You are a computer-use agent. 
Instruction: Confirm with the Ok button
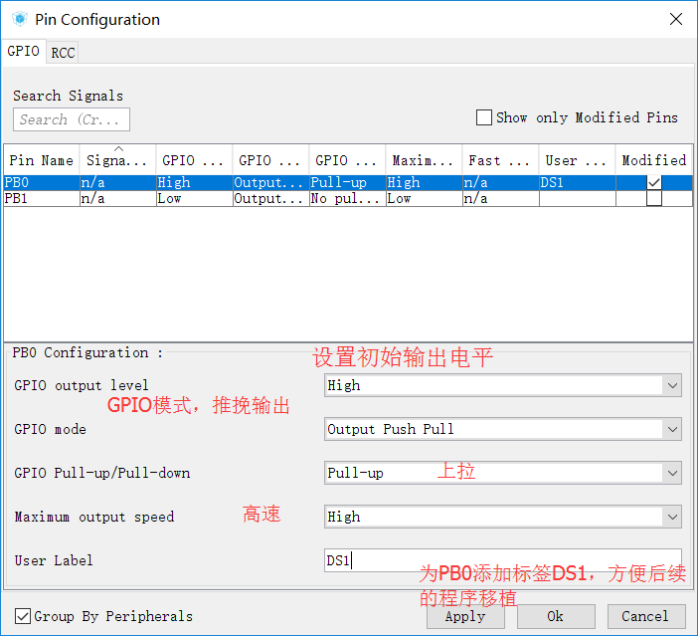click(x=555, y=616)
